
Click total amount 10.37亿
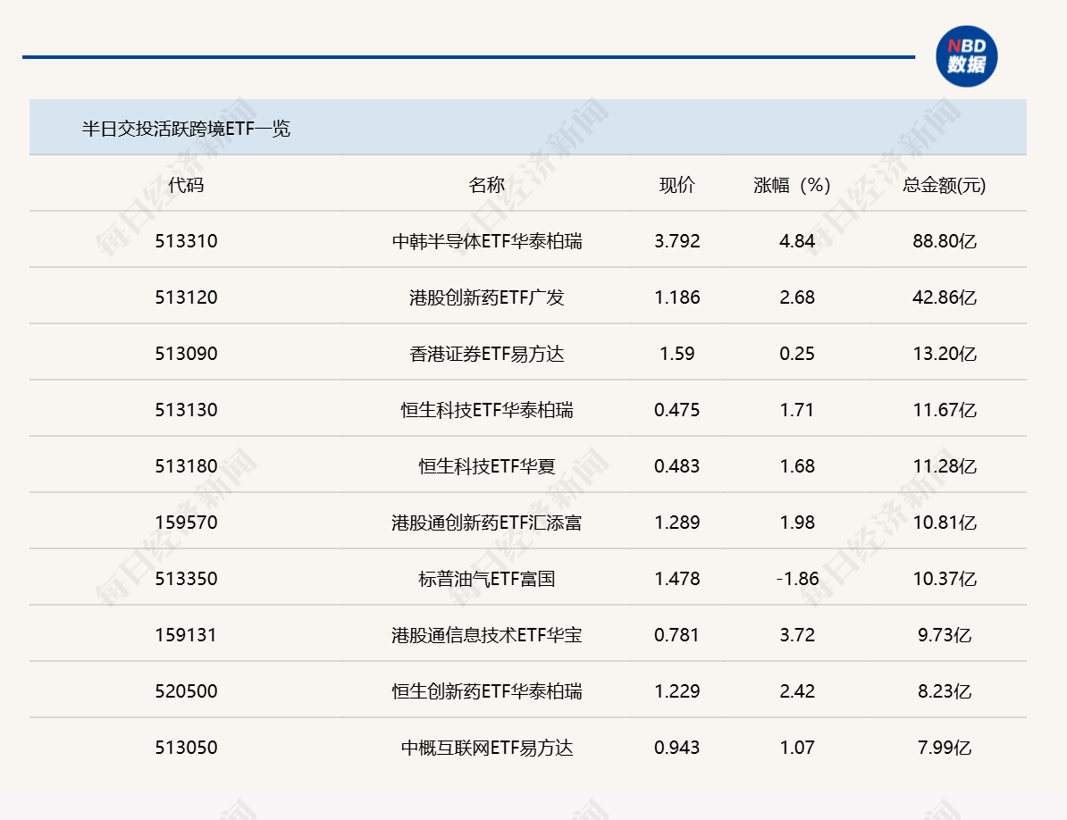pyautogui.click(x=945, y=580)
